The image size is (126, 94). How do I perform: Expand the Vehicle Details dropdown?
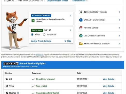(80, 1)
